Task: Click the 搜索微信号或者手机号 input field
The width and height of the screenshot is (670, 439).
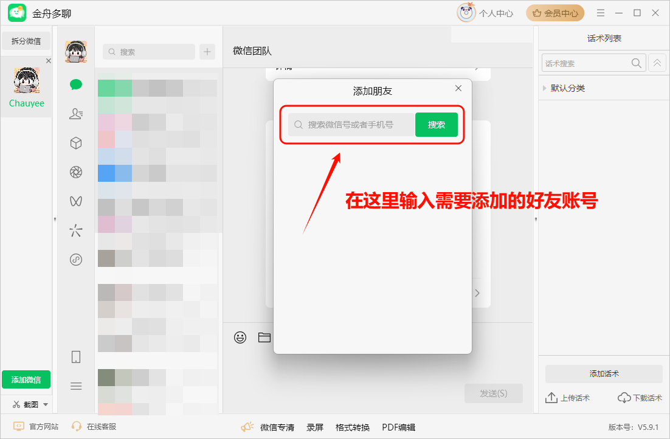Action: pos(351,125)
